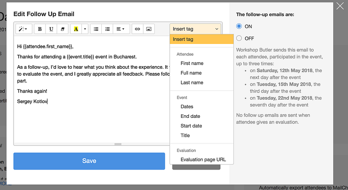Select the ON radio button
The image size is (348, 190).
tap(239, 26)
